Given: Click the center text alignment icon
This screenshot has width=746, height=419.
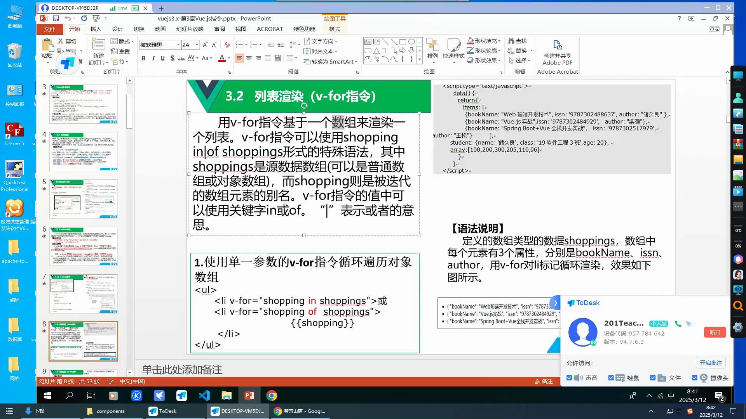Looking at the screenshot, I should (x=249, y=58).
